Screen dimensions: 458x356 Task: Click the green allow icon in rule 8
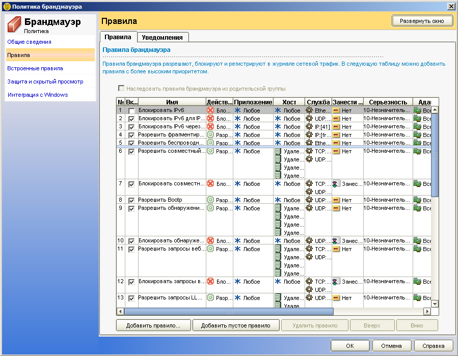click(210, 200)
